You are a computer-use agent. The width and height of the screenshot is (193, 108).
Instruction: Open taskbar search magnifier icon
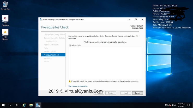pyautogui.click(x=10, y=105)
